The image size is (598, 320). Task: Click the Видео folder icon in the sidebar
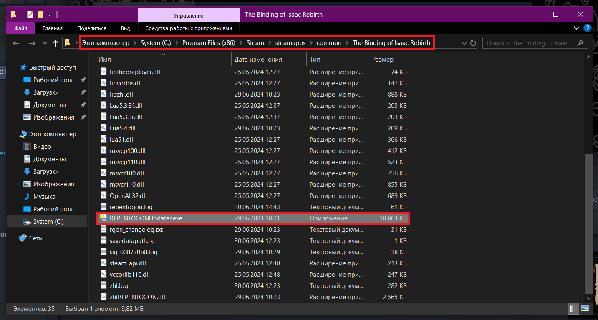27,147
